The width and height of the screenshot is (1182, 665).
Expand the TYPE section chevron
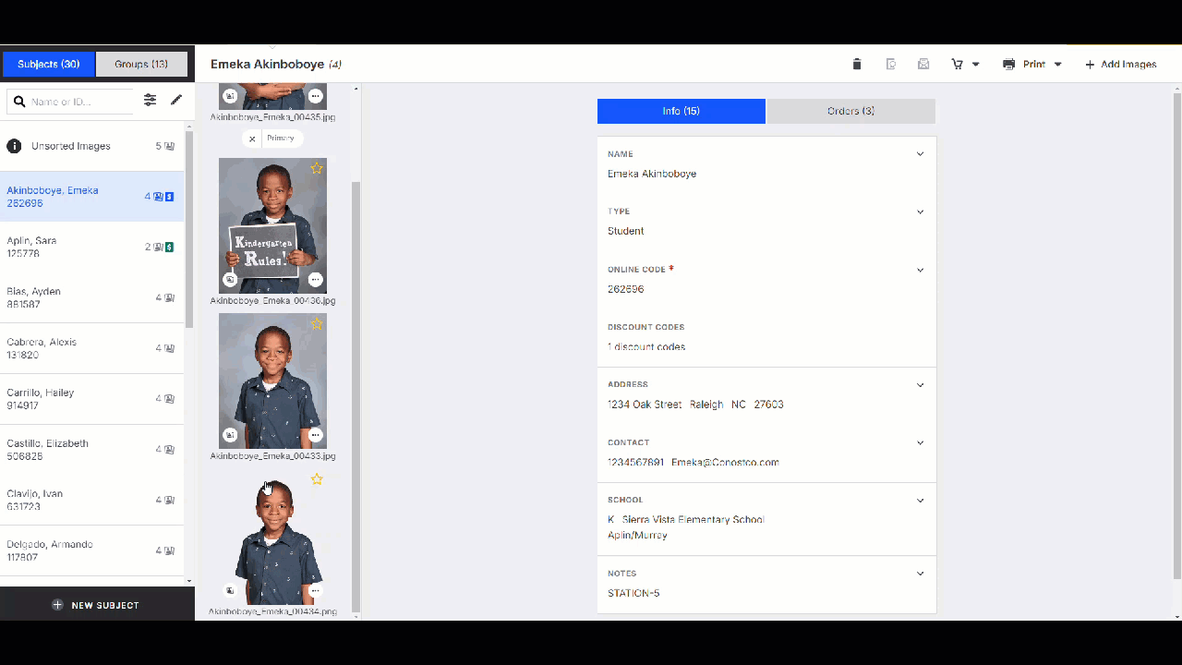pos(920,212)
